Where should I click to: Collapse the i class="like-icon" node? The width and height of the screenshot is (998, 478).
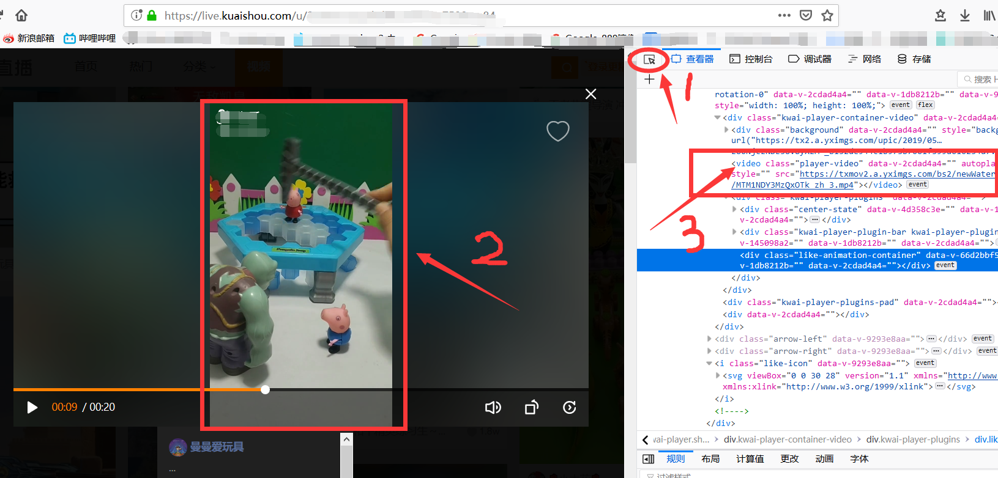click(x=709, y=363)
